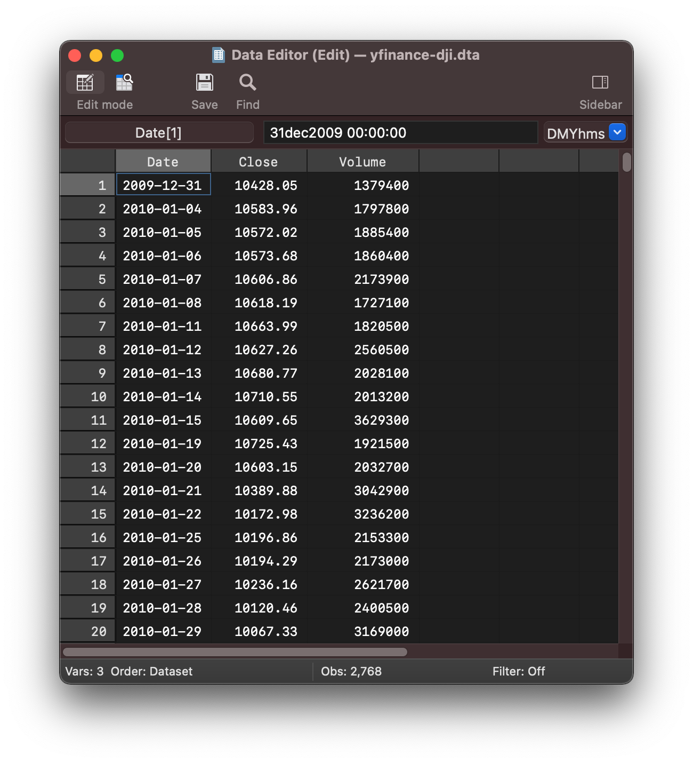693x763 pixels.
Task: Click Filter: Off status entry
Action: coord(519,671)
